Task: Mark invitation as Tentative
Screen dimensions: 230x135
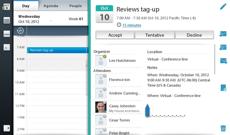Action: 155,35
